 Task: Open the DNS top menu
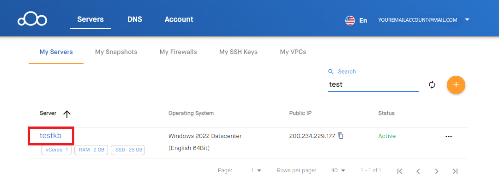[x=135, y=19]
